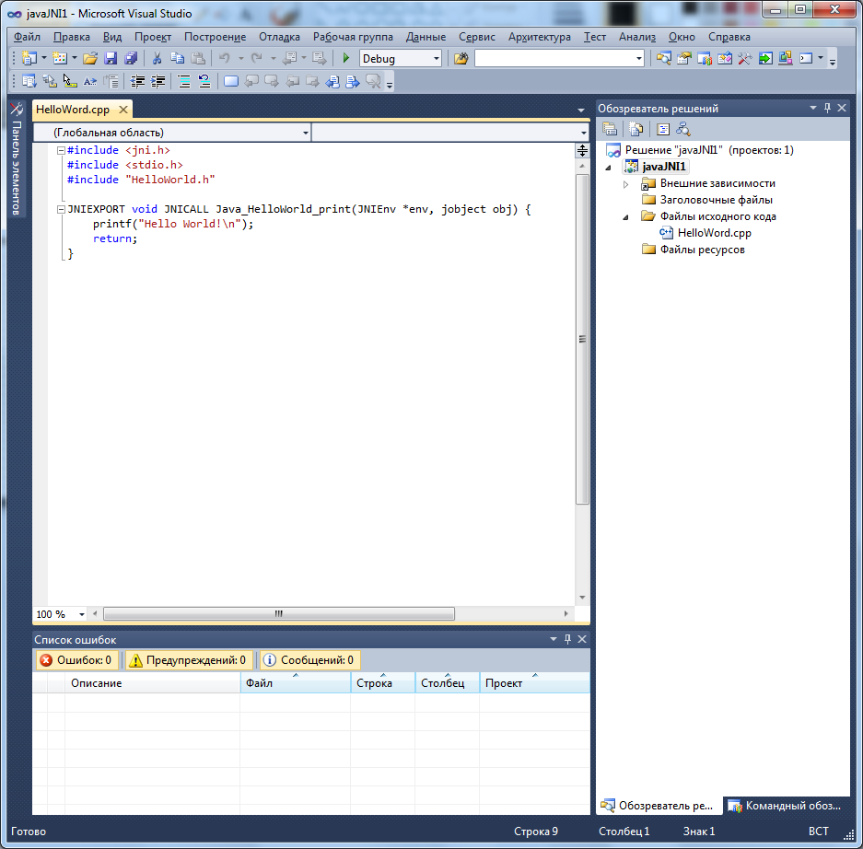863x849 pixels.
Task: Open the 100 % zoom dropdown
Action: coord(81,614)
